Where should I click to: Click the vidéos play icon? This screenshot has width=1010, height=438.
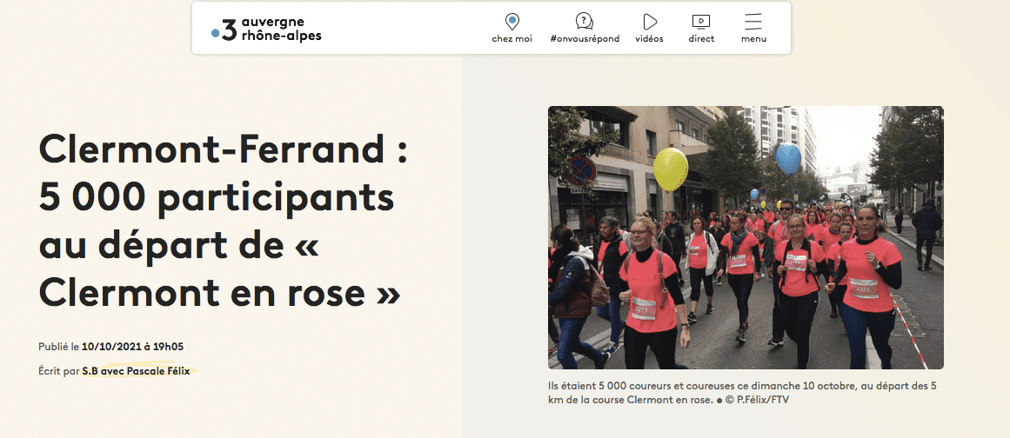point(649,22)
